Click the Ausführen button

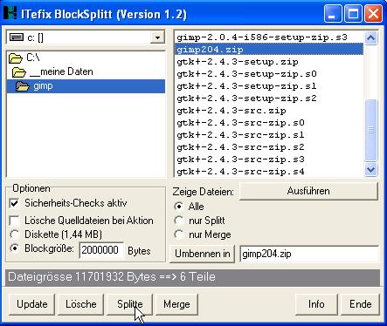(308, 191)
